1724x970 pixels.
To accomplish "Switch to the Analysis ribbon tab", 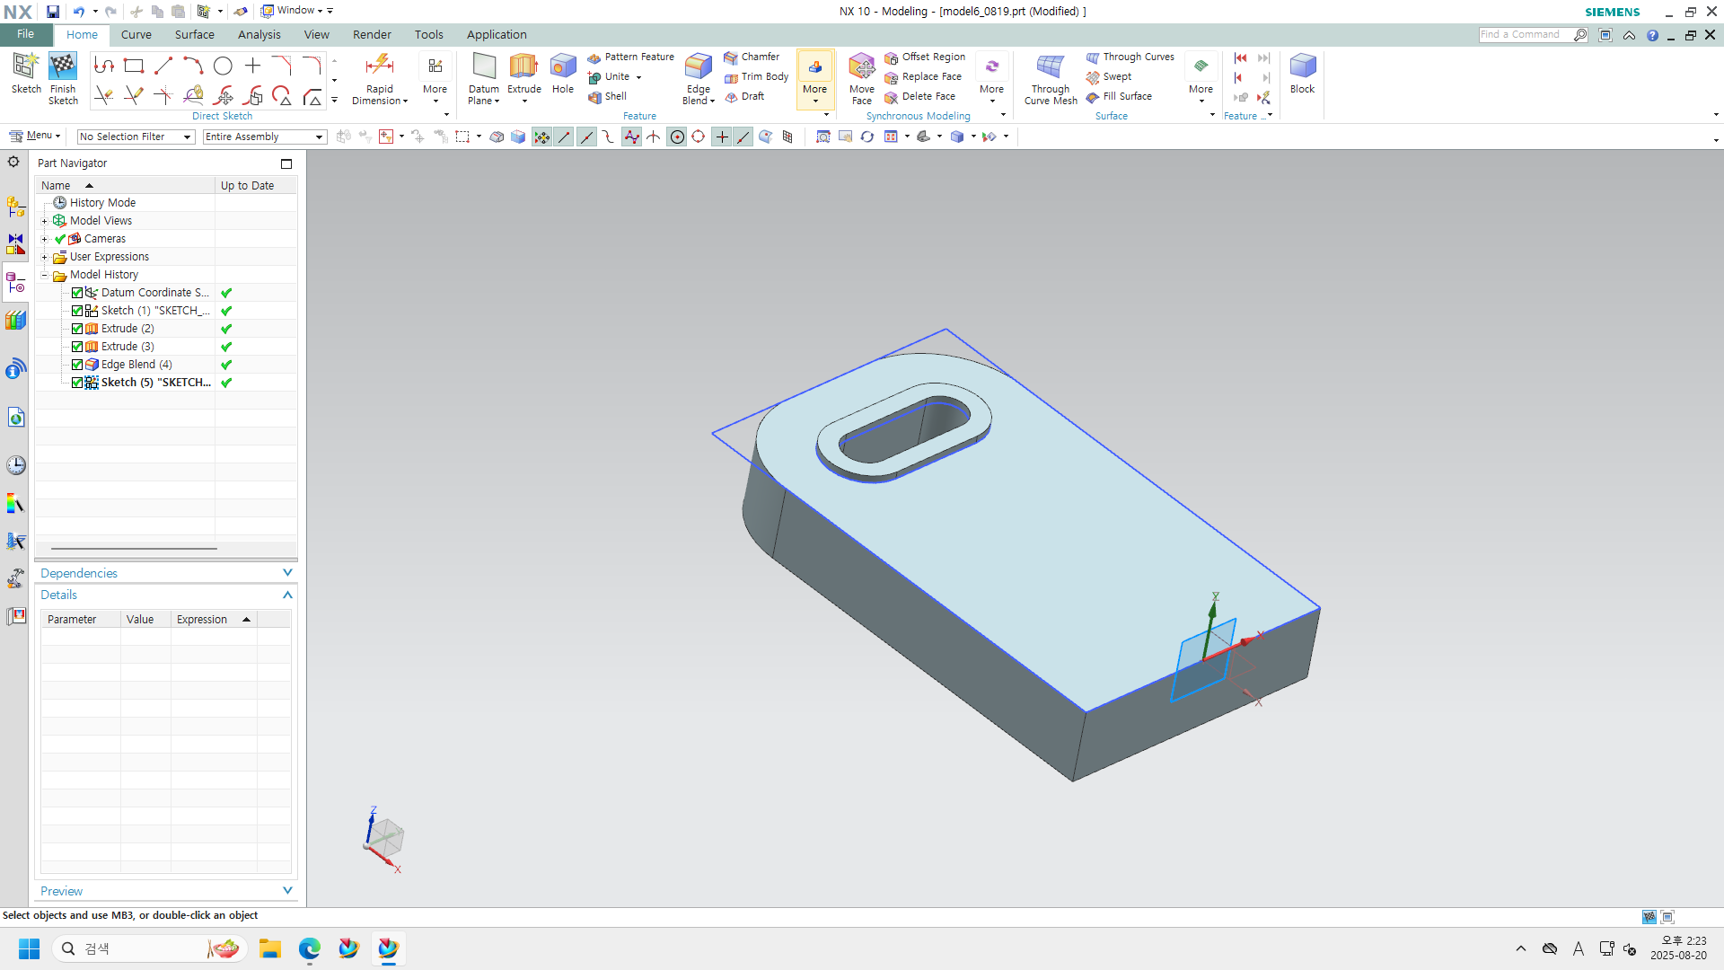I will (x=259, y=35).
